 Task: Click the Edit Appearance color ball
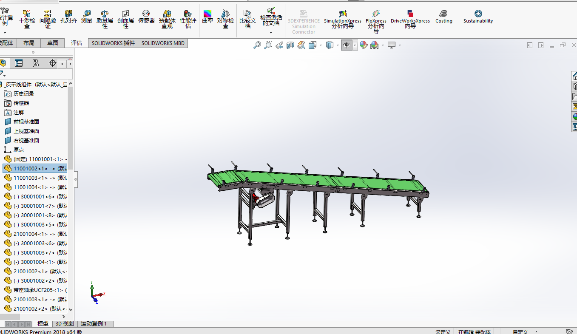[x=364, y=45]
